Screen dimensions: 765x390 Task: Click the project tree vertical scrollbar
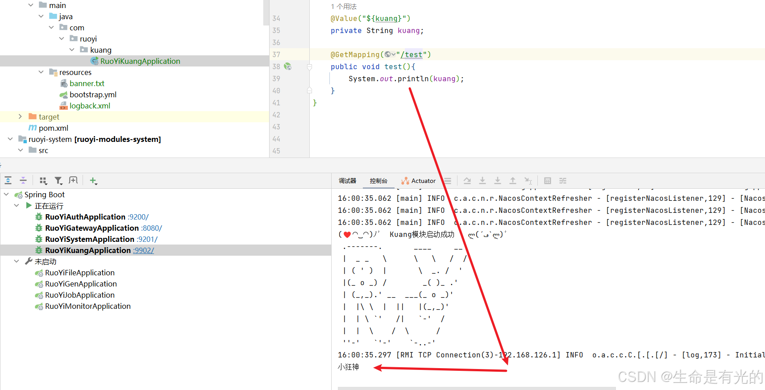[x=266, y=12]
